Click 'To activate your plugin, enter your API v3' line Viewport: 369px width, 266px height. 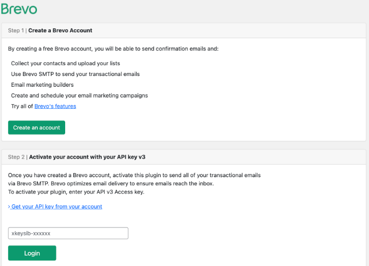tap(76, 192)
